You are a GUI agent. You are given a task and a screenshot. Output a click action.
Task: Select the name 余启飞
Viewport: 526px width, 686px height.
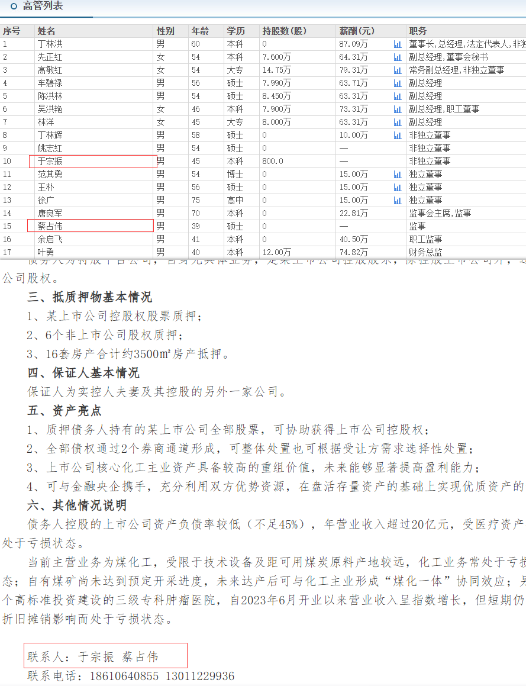click(50, 239)
